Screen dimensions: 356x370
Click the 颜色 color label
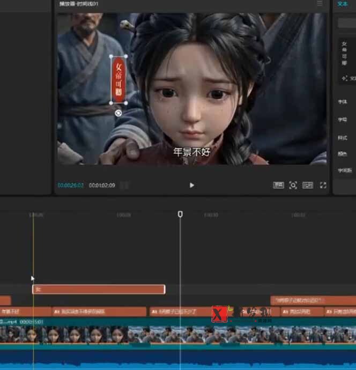342,154
